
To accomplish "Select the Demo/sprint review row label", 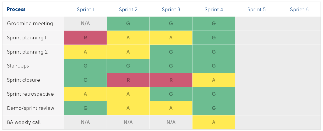I will tap(30, 108).
